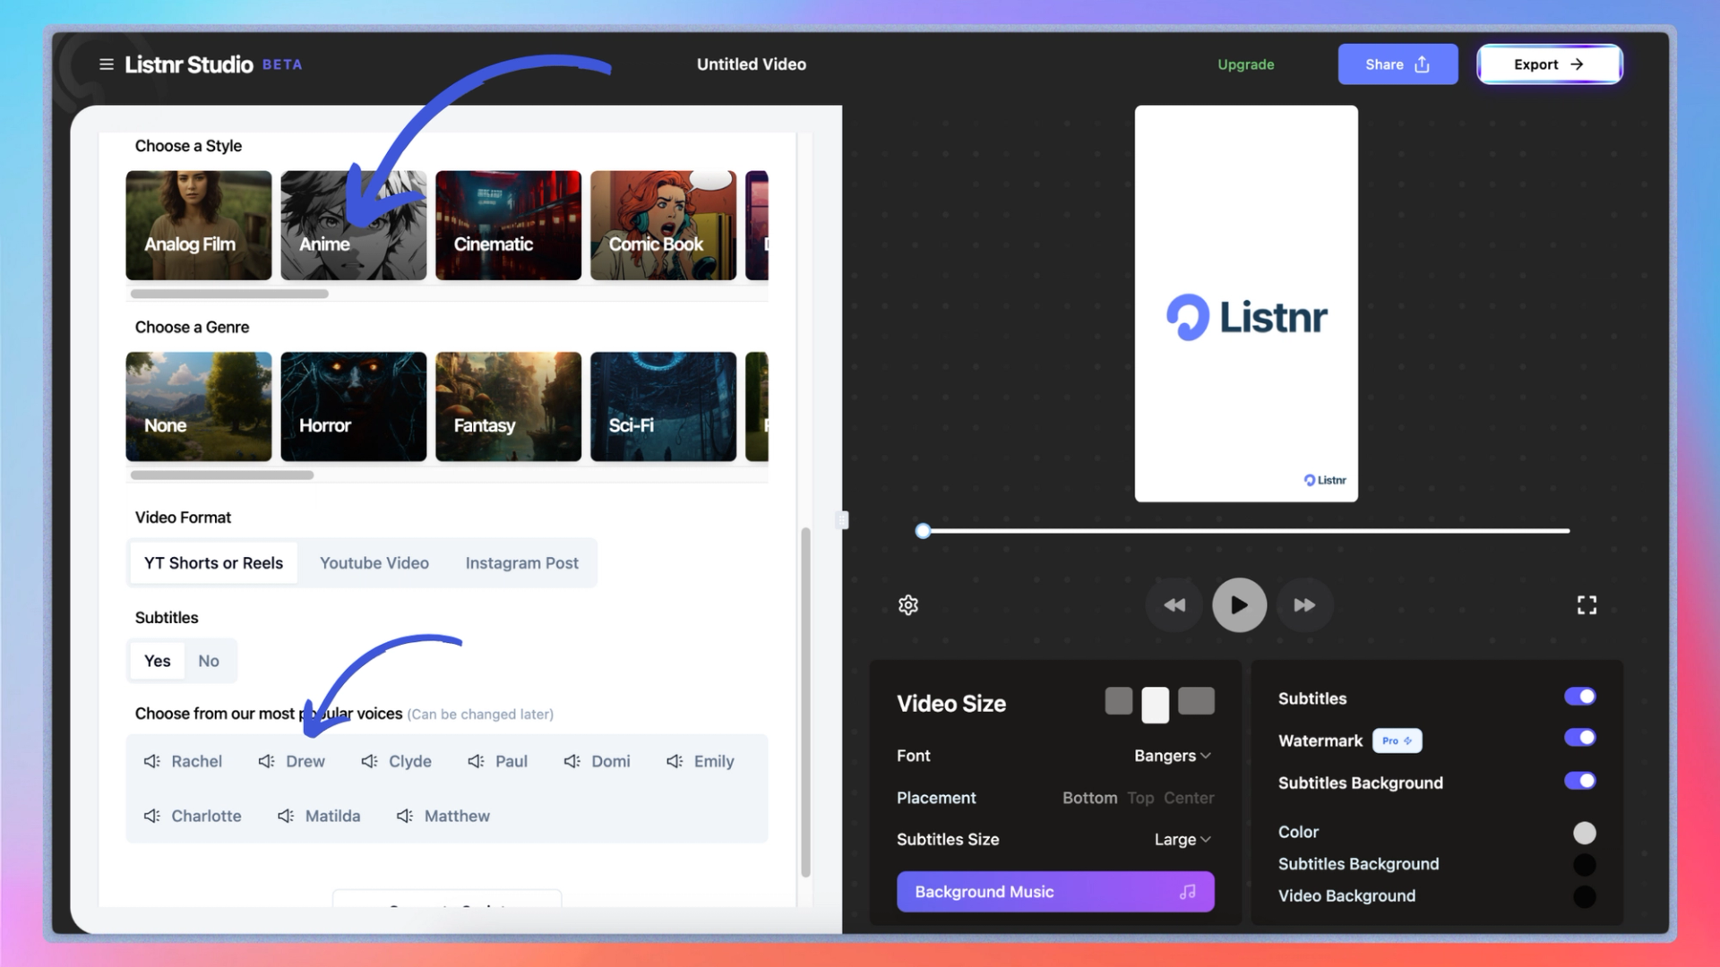Click the player settings gear icon
Screen dimensions: 1720x967
pyautogui.click(x=907, y=605)
